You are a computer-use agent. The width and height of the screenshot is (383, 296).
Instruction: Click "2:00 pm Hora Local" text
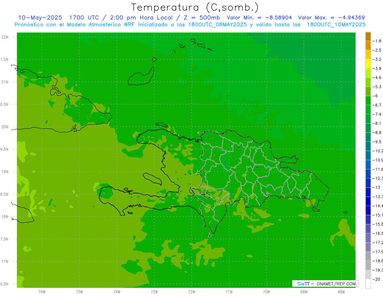click(141, 18)
